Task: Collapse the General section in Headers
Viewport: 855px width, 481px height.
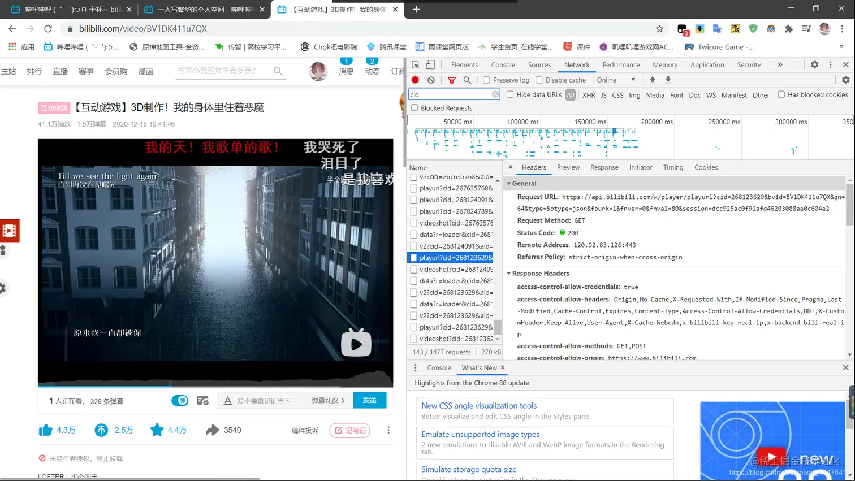Action: 508,183
